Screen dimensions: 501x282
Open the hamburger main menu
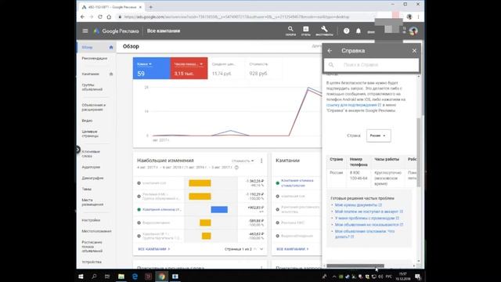coord(85,31)
